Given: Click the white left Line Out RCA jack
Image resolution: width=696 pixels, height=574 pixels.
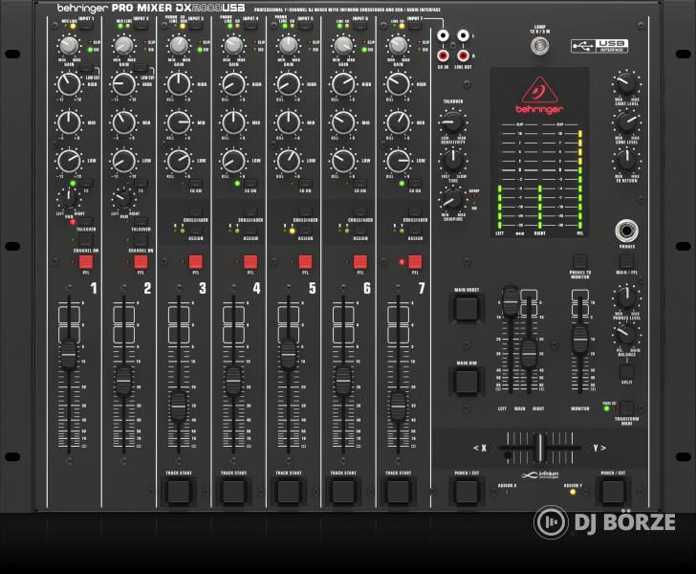Looking at the screenshot, I should 463,35.
